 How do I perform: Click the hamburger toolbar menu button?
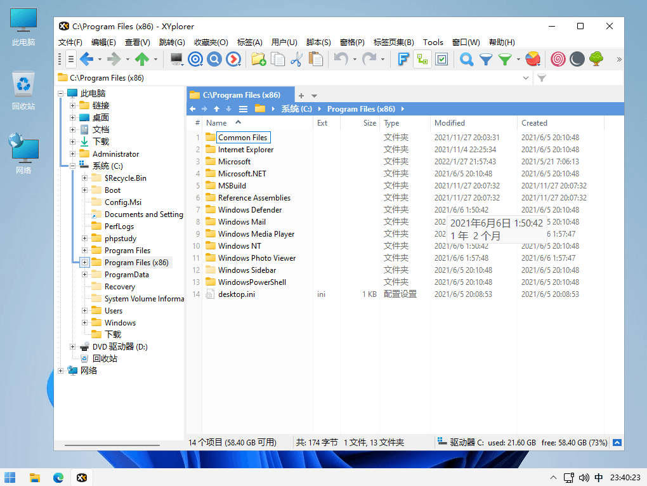click(71, 60)
